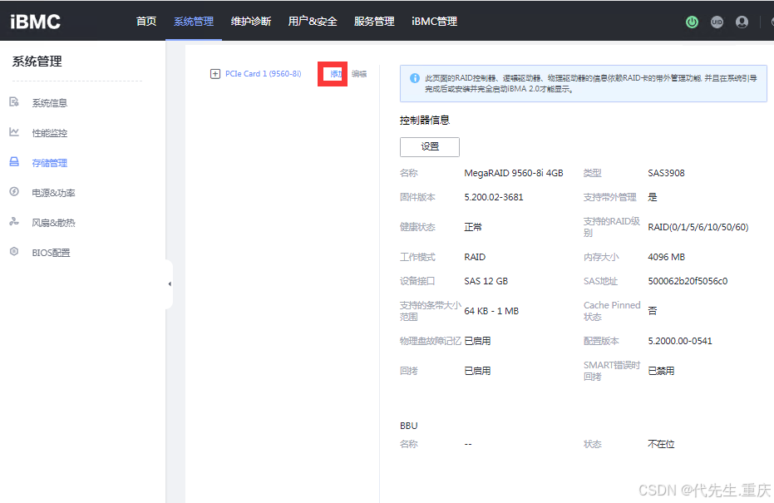Click the 添加 link beside PCIe Card
This screenshot has height=503, width=774.
(335, 74)
